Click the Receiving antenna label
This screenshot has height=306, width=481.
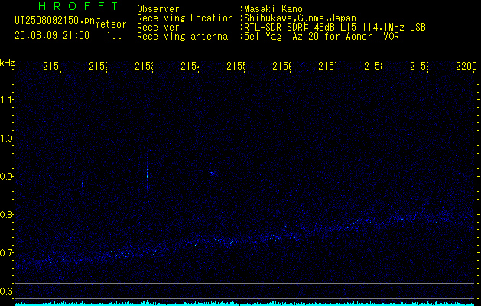click(x=182, y=37)
